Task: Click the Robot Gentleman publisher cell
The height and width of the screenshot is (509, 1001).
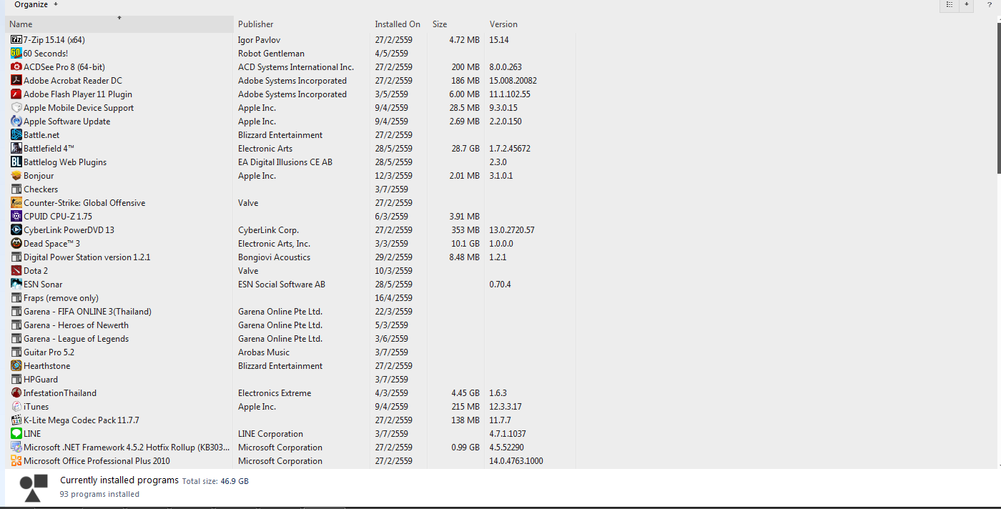Action: (x=271, y=54)
